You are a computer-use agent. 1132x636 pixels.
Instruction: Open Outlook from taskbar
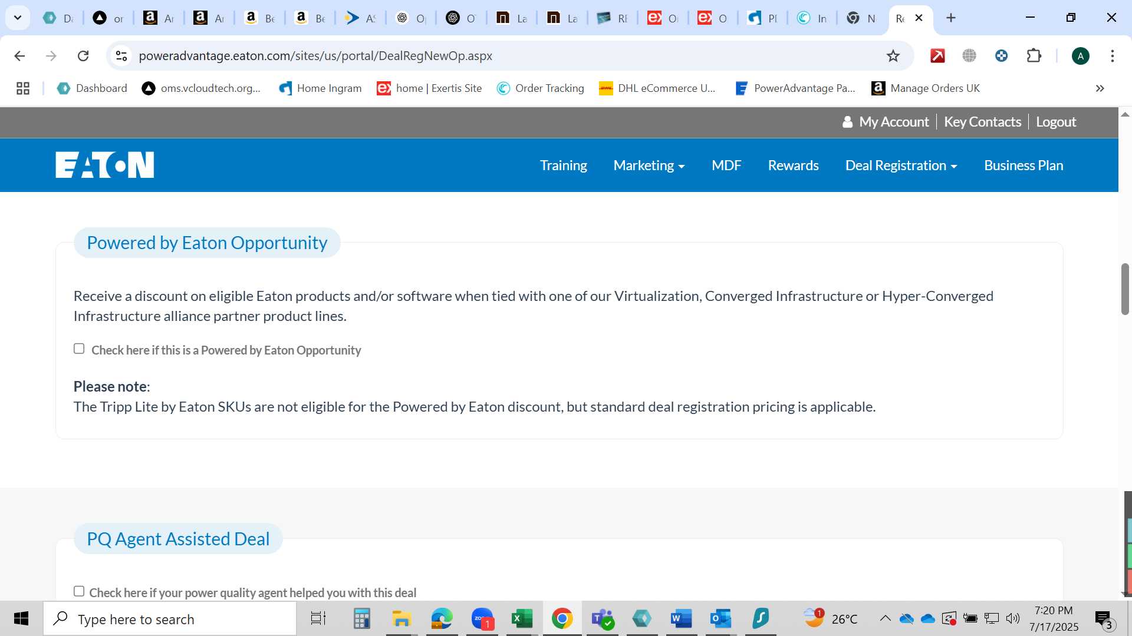pyautogui.click(x=720, y=619)
